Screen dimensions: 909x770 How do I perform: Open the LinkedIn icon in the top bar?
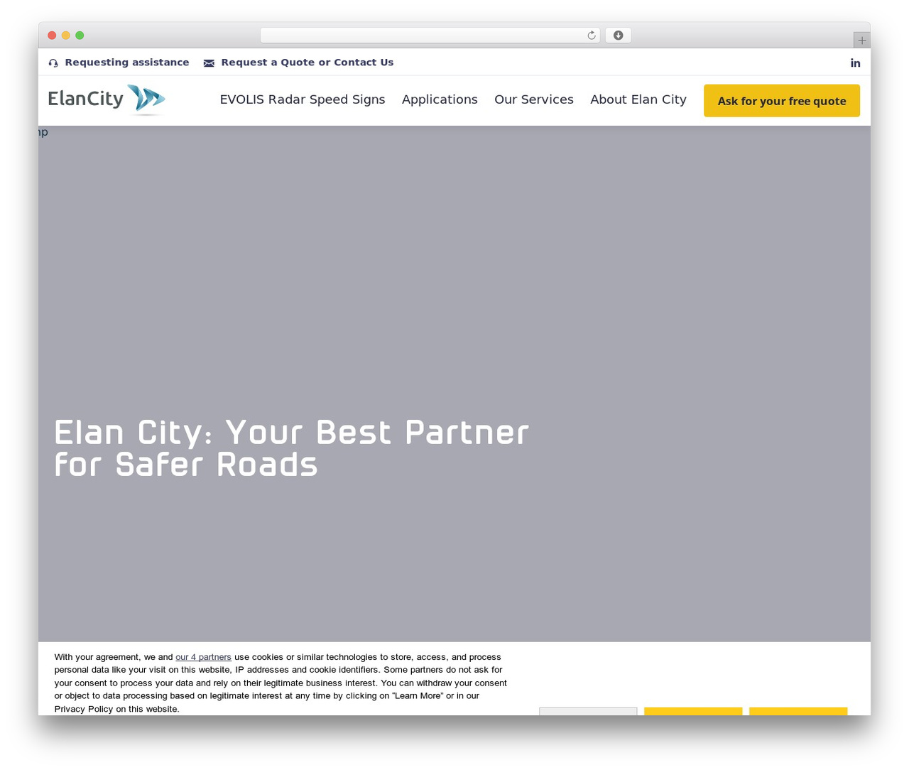[856, 63]
